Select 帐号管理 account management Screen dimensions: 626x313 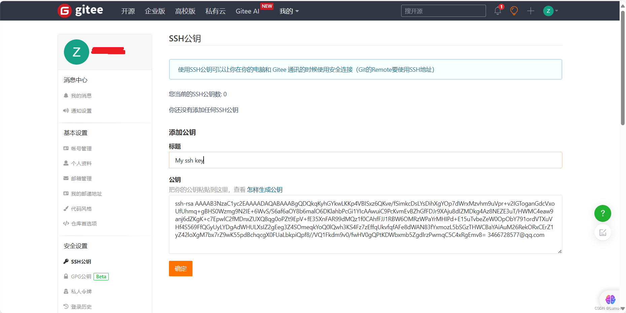(81, 148)
